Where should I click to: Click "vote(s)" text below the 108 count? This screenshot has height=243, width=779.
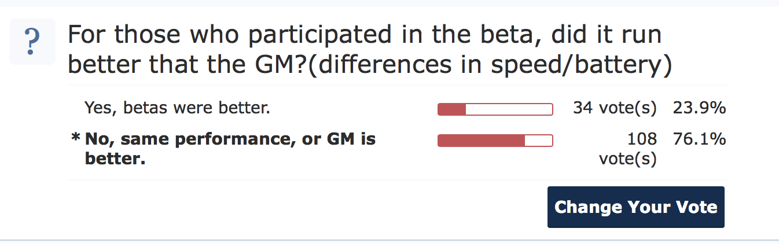click(628, 159)
